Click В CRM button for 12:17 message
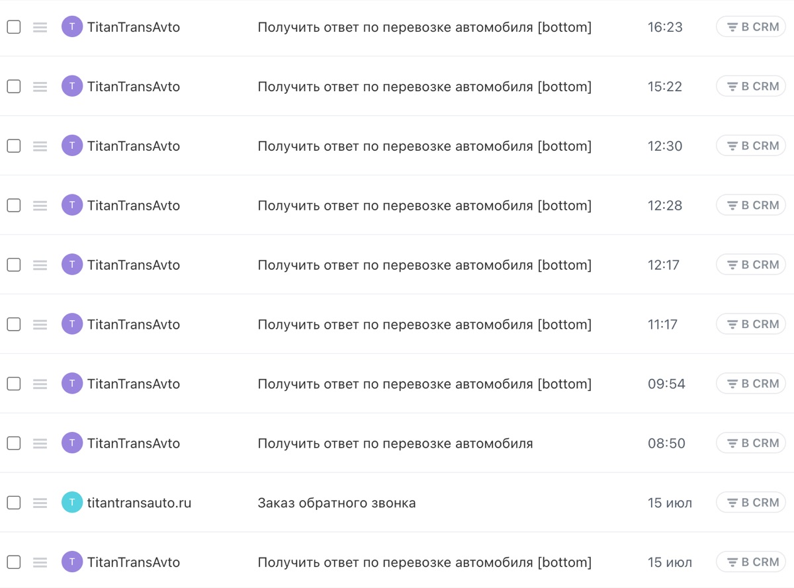The height and width of the screenshot is (588, 794). click(x=751, y=265)
